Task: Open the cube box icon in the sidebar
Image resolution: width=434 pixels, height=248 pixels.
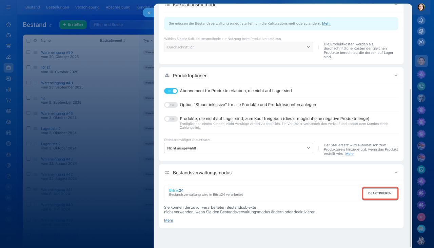Action: (x=8, y=122)
